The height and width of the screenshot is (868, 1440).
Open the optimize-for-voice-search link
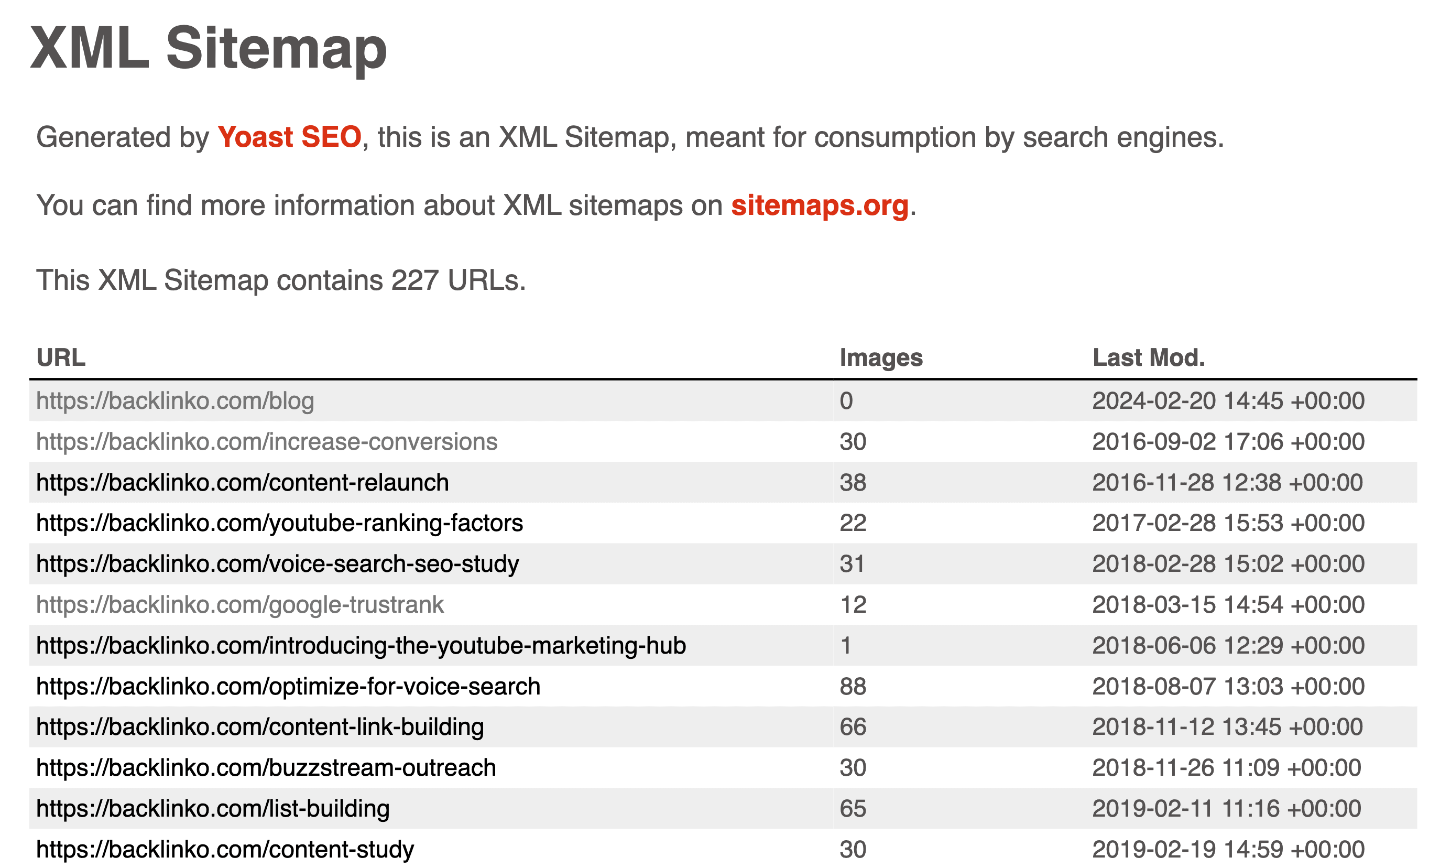[x=288, y=686]
